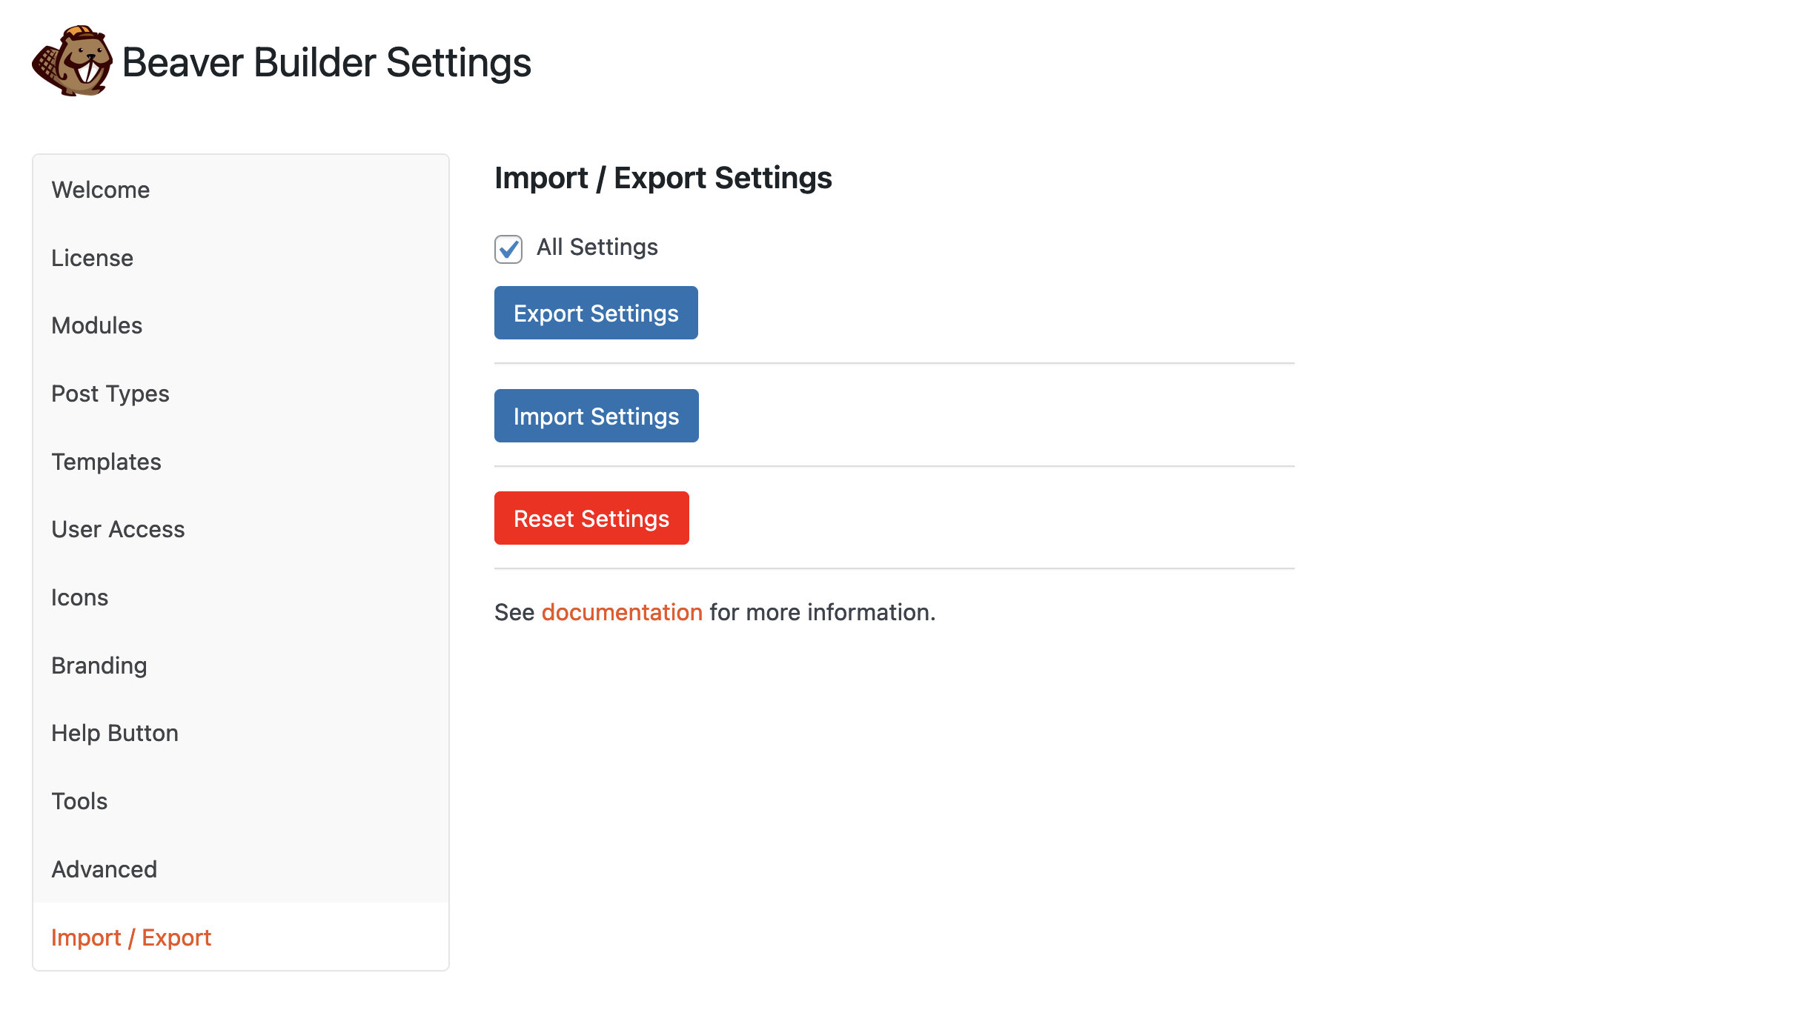Open the License settings page
Screen dimensions: 1804x1036
pyautogui.click(x=92, y=257)
